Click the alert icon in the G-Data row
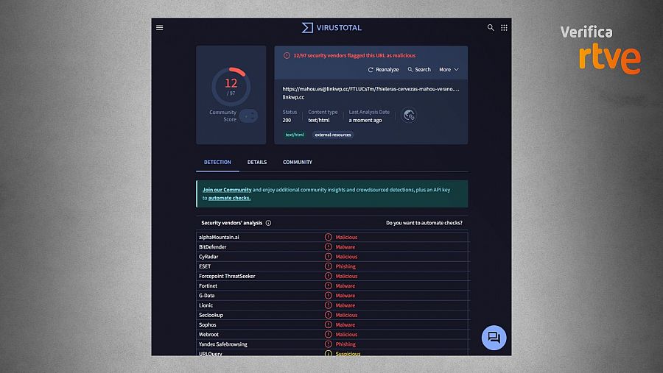Screen dimensions: 663x373 328,295
